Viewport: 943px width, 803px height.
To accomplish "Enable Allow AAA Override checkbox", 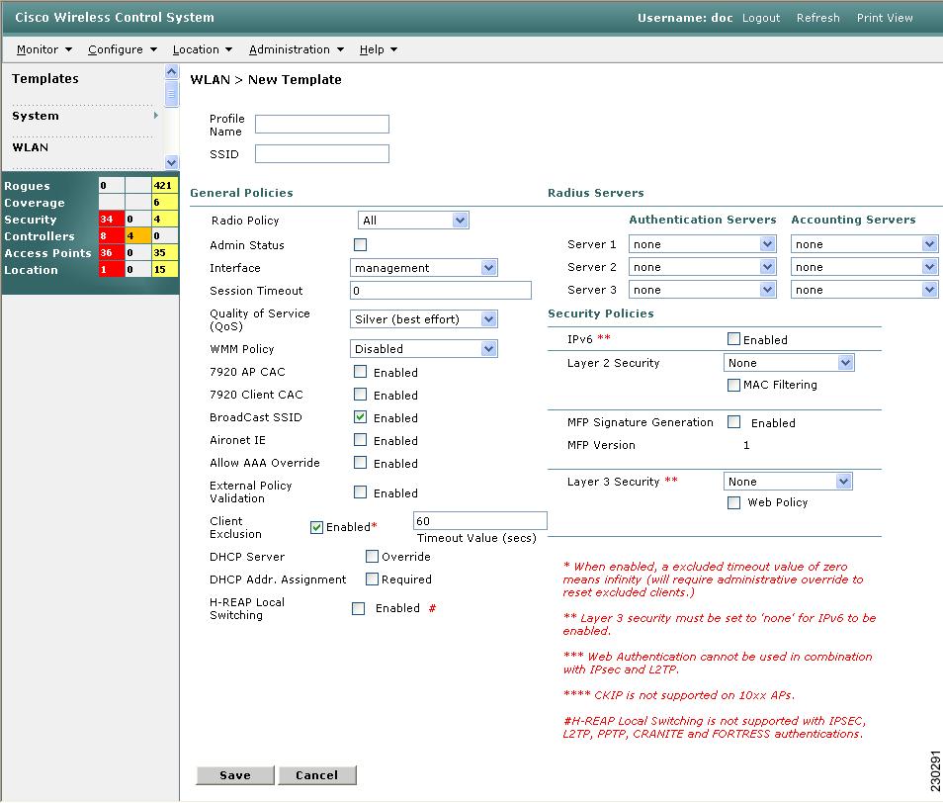I will tap(360, 463).
